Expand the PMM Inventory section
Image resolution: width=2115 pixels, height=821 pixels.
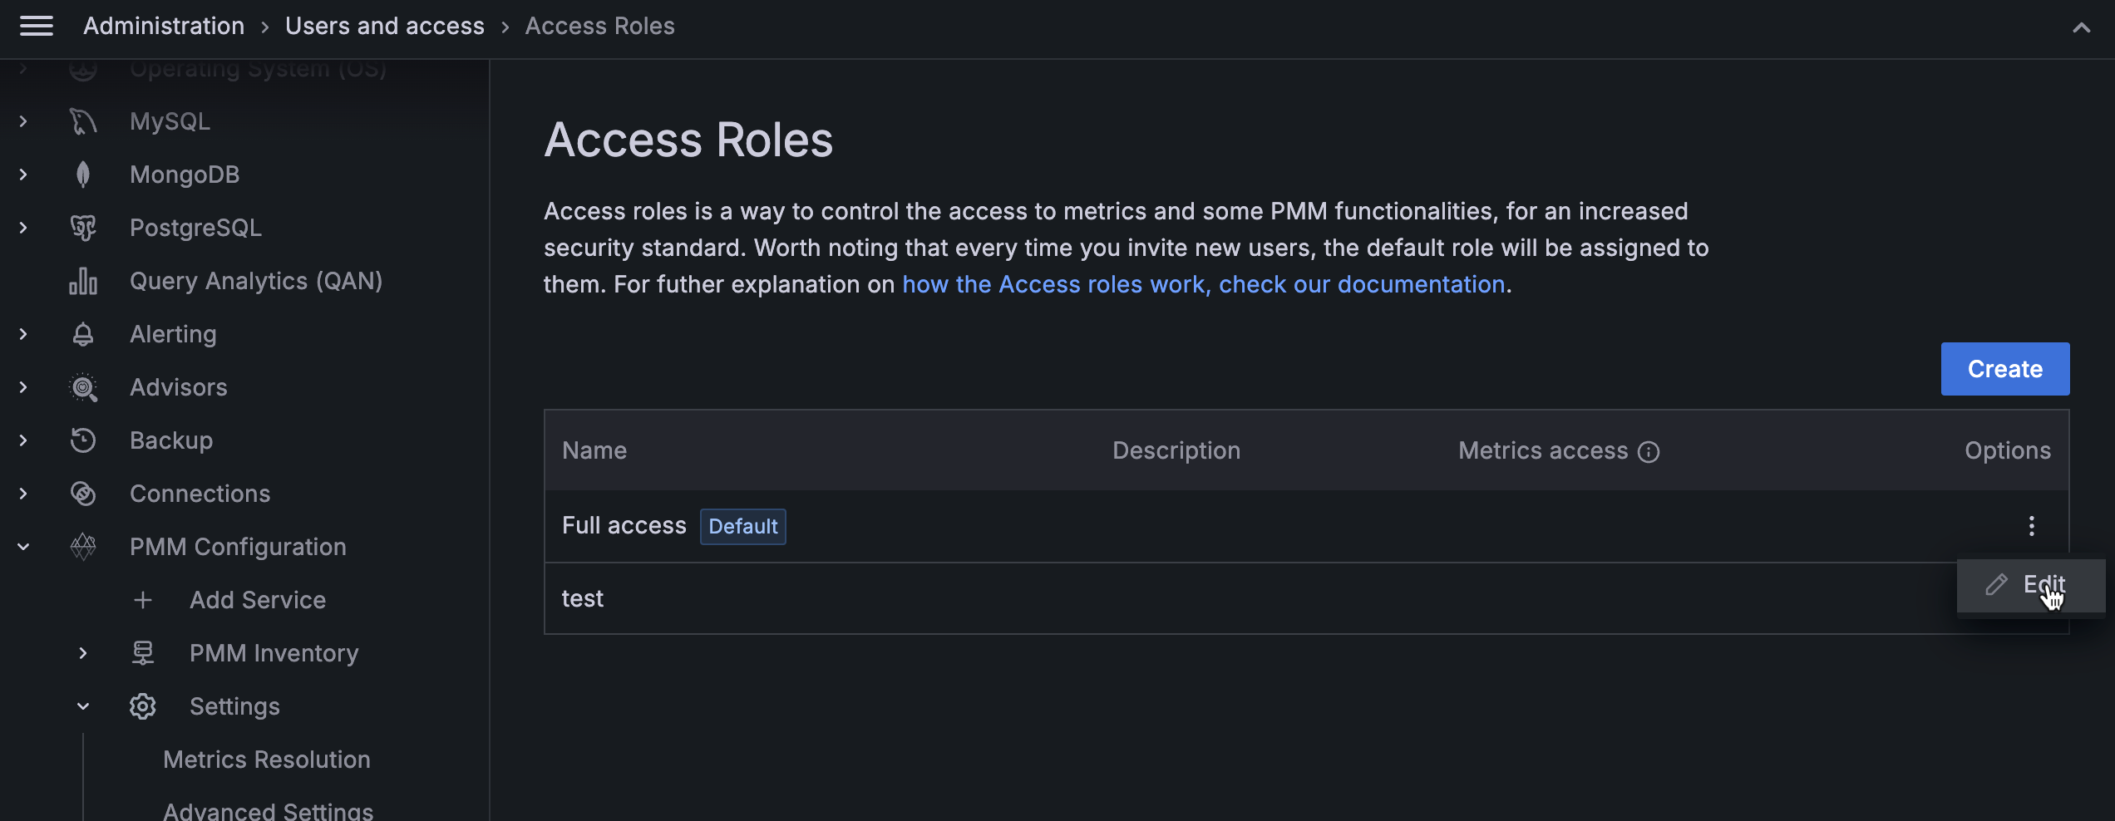pyautogui.click(x=82, y=652)
